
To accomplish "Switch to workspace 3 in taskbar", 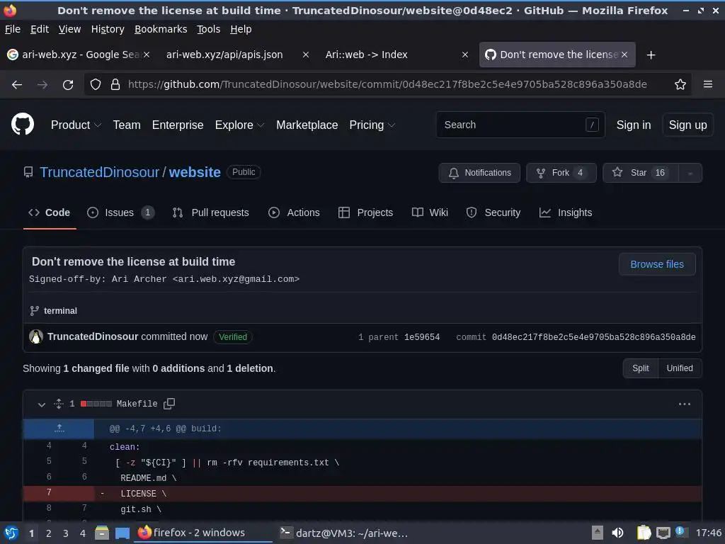I will tap(66, 533).
